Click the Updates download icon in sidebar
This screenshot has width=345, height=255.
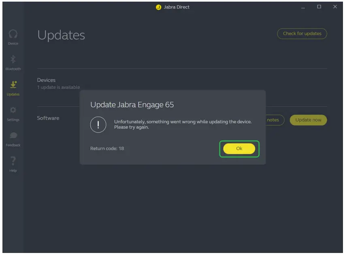tap(13, 84)
